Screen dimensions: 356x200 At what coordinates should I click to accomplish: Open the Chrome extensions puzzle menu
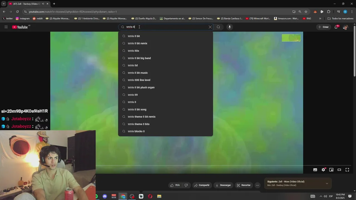328,12
